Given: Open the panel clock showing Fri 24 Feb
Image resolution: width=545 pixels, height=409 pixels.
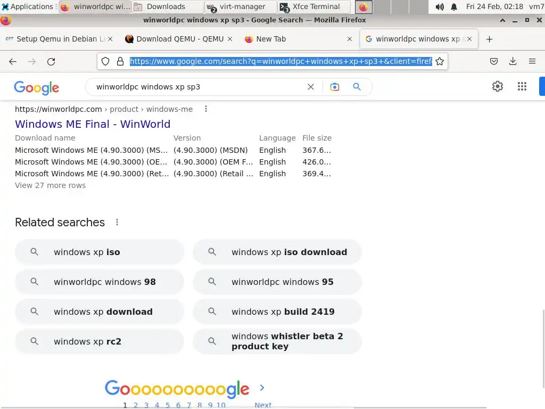Looking at the screenshot, I should [494, 6].
